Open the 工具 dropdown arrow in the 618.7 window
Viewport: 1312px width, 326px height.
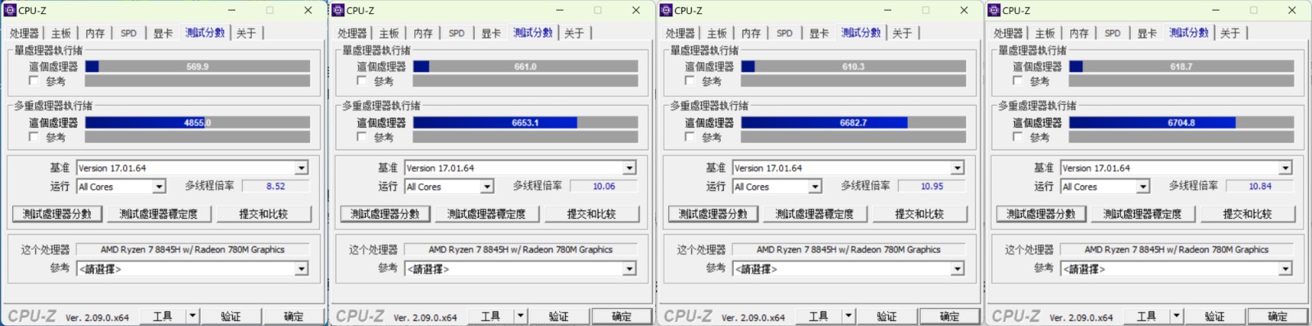(x=1177, y=316)
